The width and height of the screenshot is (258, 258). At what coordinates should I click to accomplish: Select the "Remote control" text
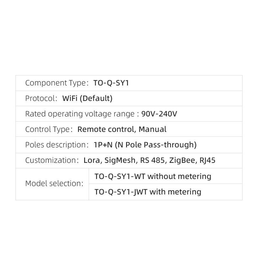coord(106,129)
